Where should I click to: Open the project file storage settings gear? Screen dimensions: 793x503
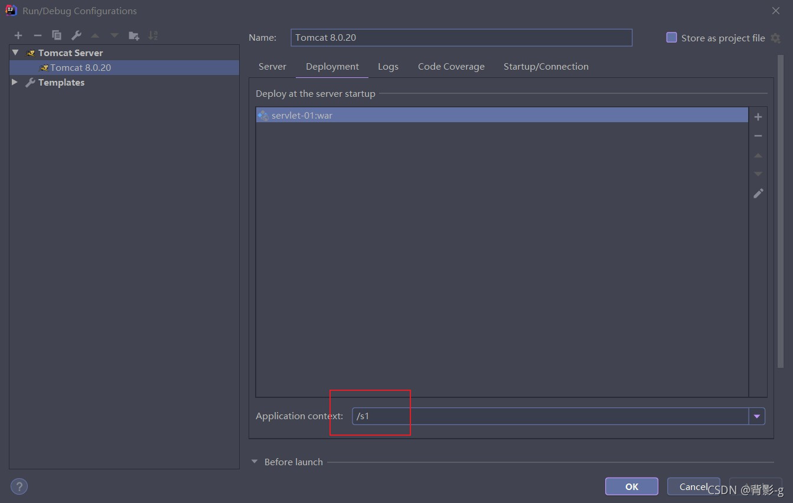click(776, 38)
